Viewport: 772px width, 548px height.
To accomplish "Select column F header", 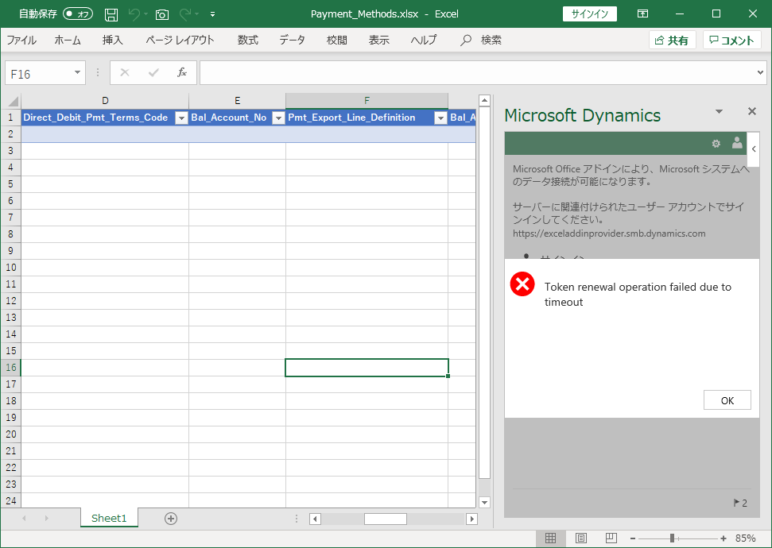I will 367,101.
